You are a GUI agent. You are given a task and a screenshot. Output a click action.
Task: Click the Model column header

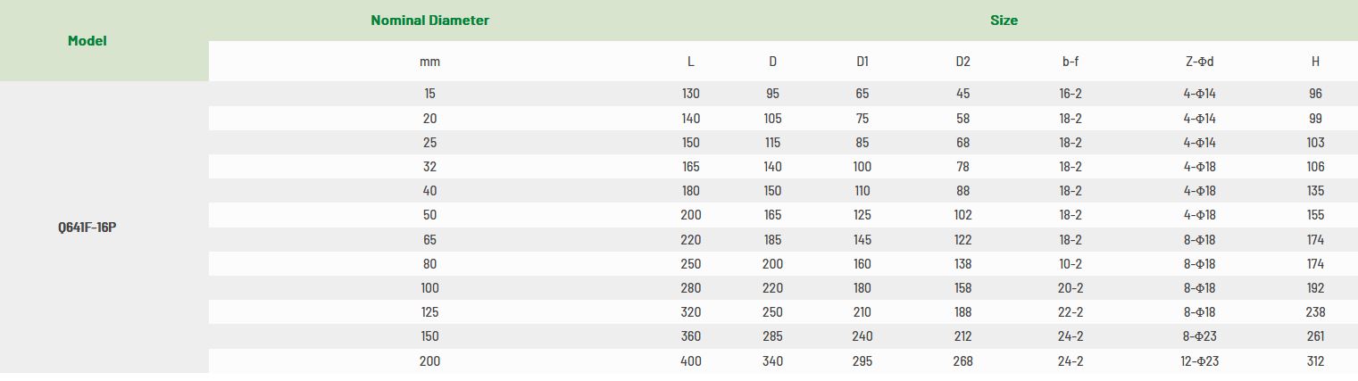[87, 41]
